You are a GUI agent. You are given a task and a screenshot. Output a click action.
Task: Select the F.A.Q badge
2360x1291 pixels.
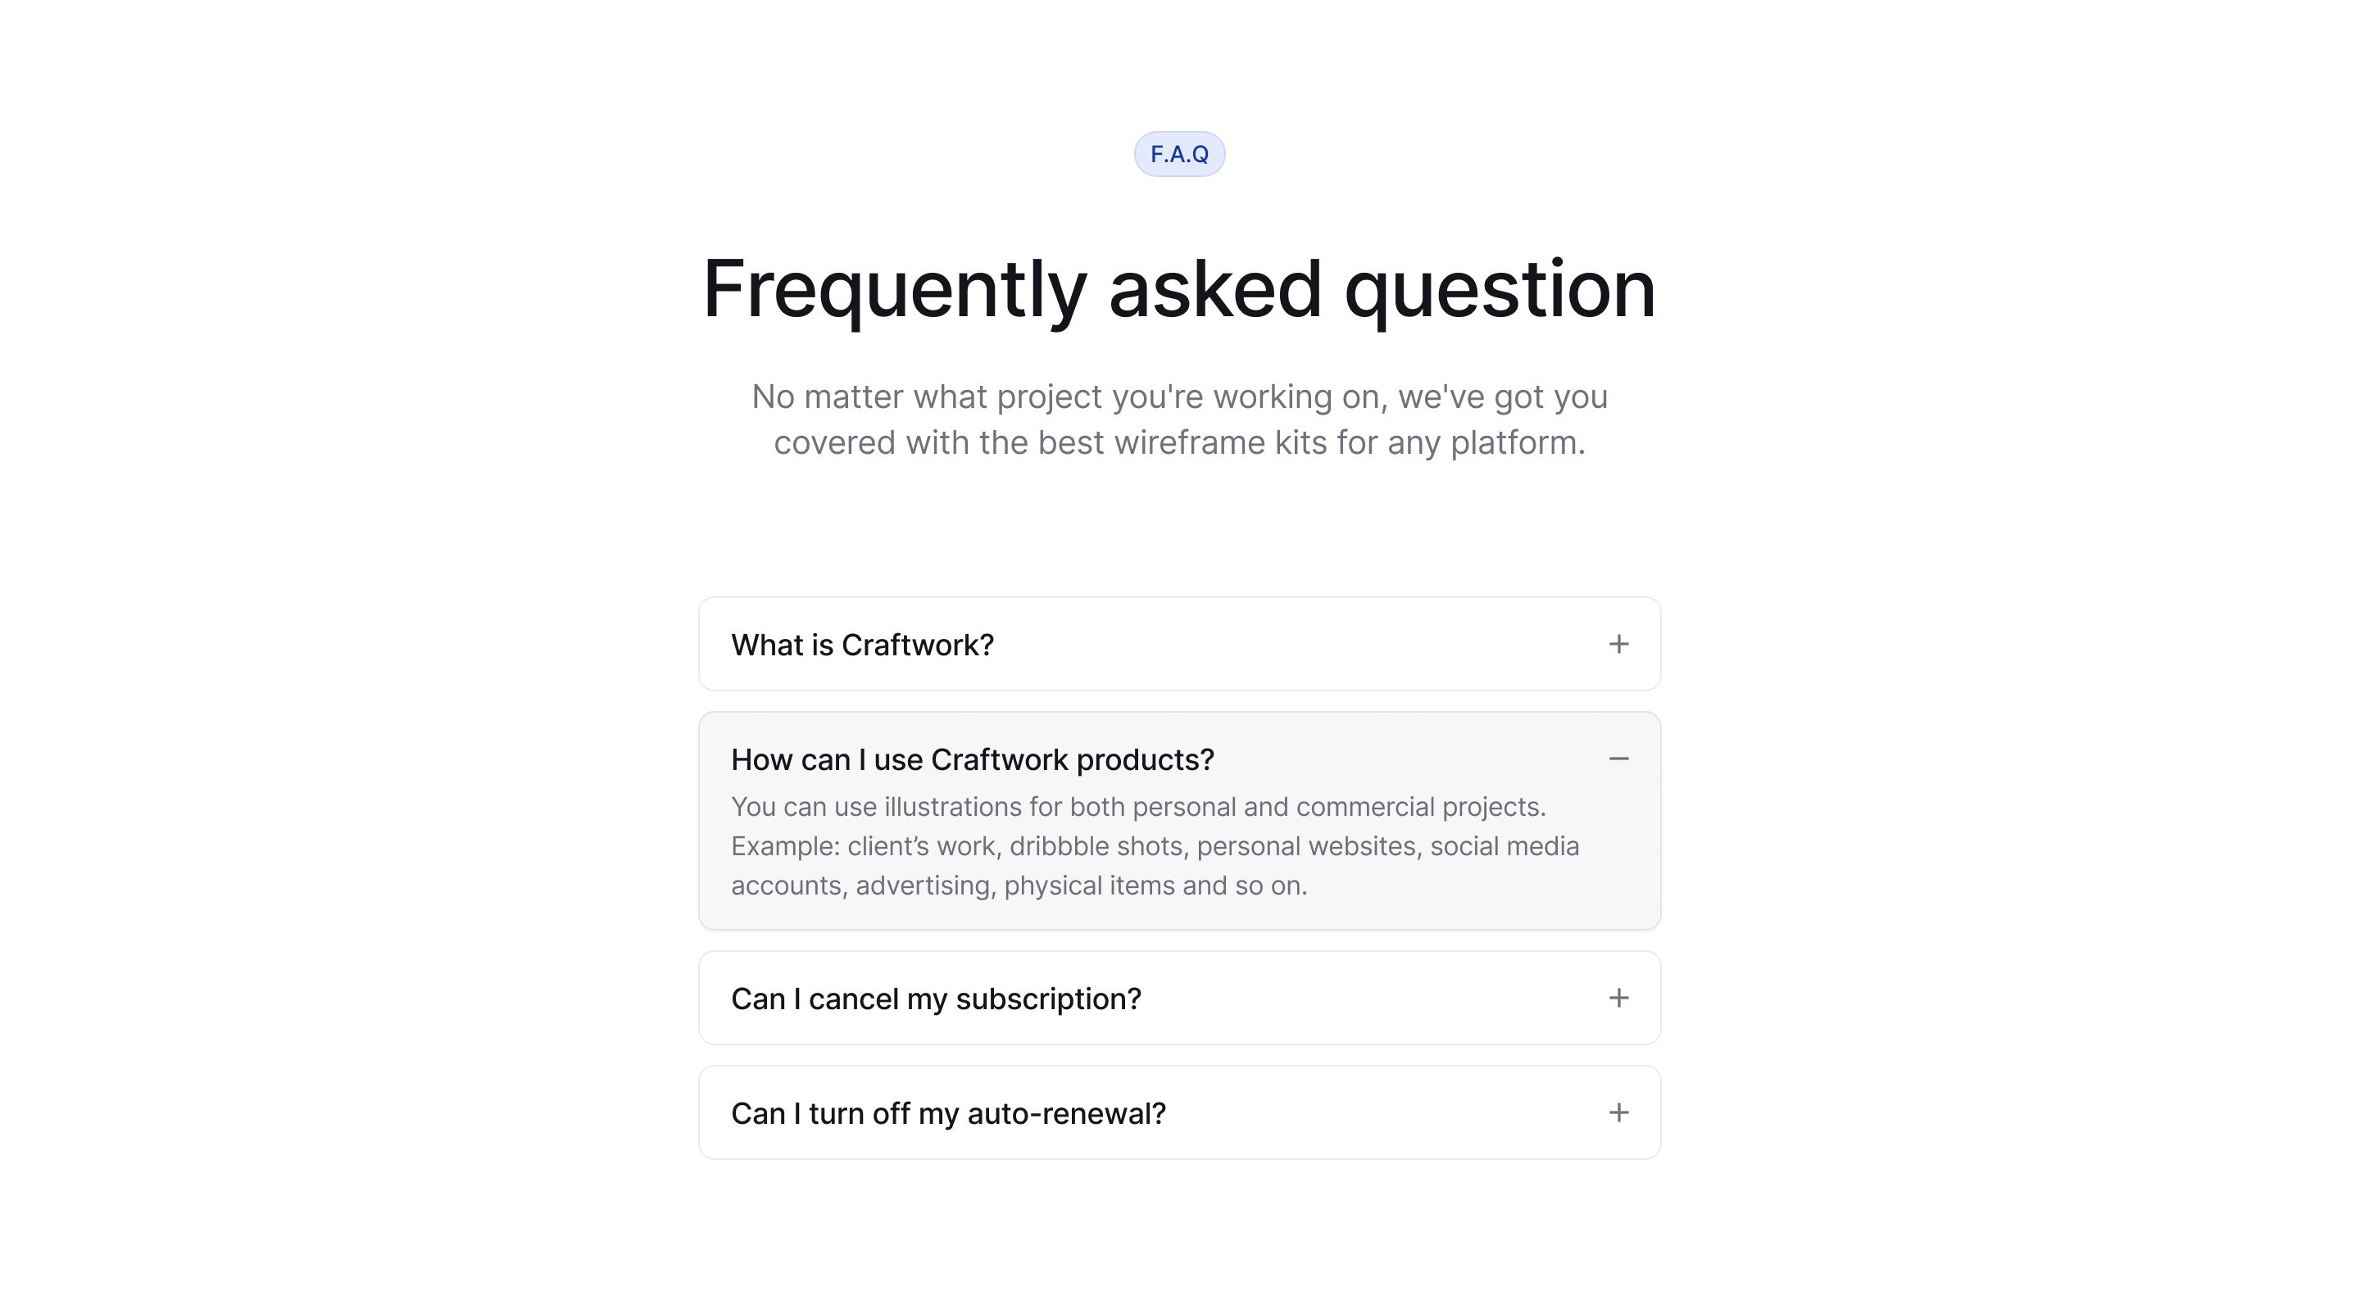point(1179,153)
